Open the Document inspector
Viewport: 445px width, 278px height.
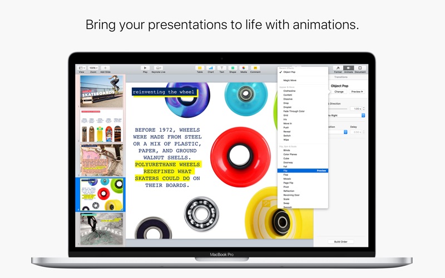tap(360, 68)
